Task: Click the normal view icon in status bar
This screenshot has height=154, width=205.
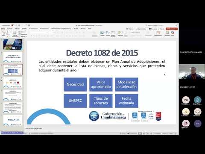Action: [x=140, y=133]
